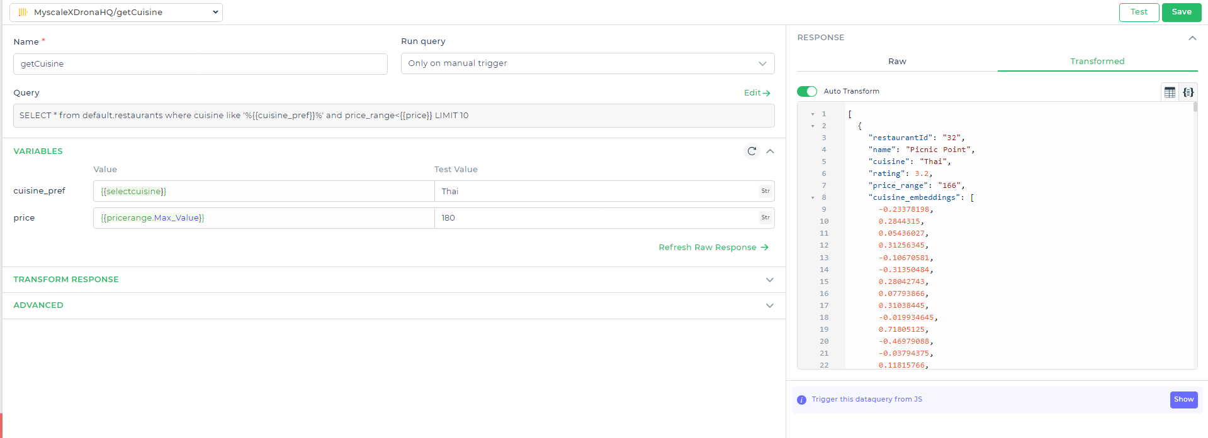Screen dimensions: 1208x438
Task: Select the Transformed response tab
Action: [x=1097, y=62]
